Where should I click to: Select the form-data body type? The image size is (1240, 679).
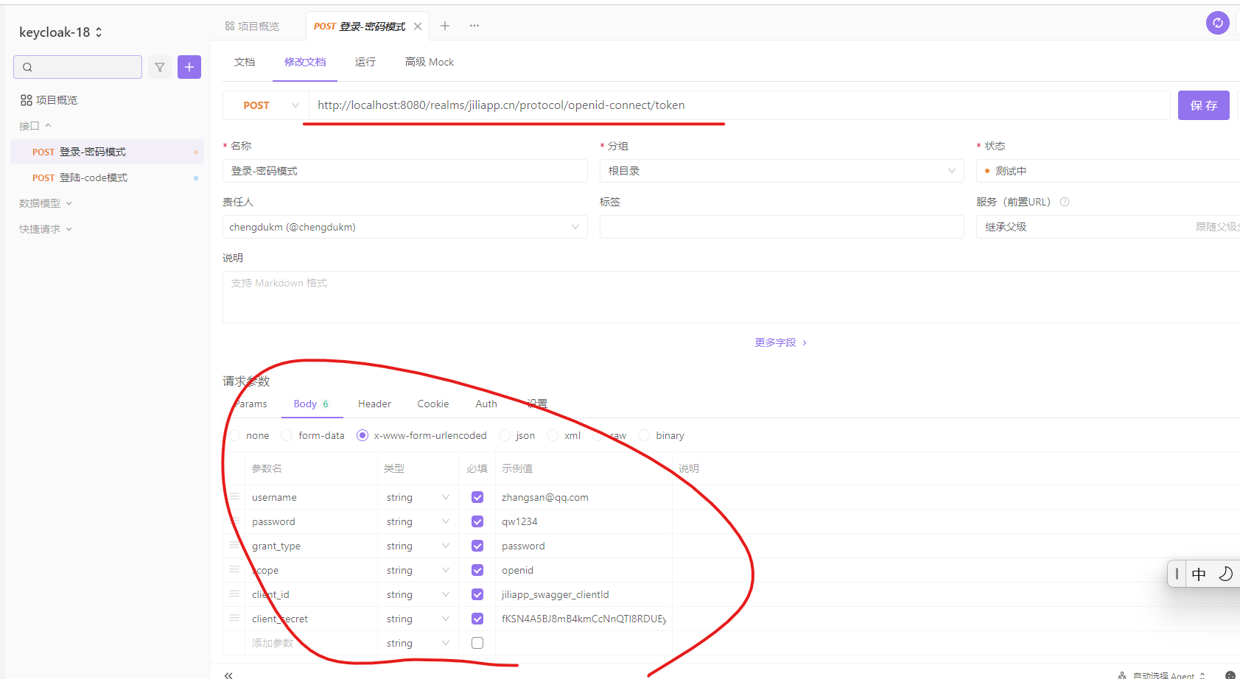pyautogui.click(x=313, y=435)
